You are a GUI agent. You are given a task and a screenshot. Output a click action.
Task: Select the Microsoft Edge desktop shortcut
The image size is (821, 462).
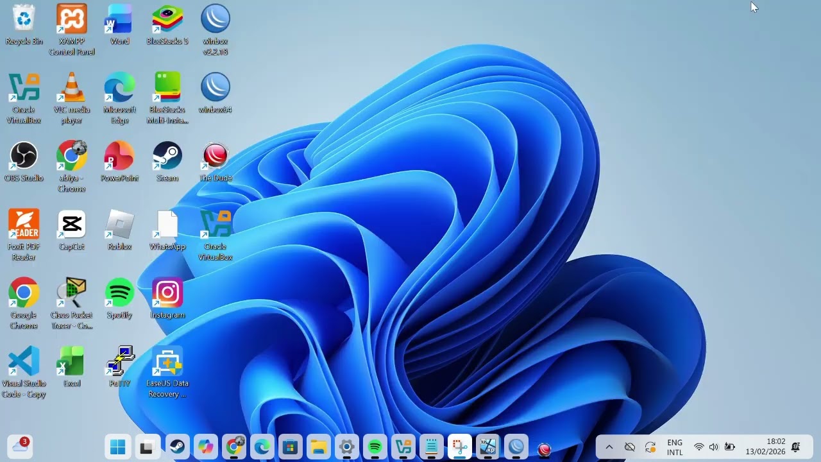(119, 98)
